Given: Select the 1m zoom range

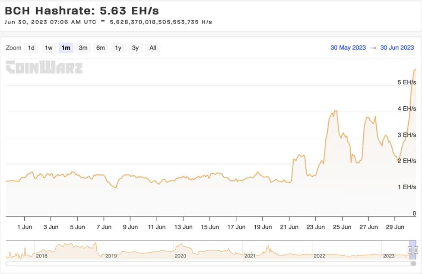Looking at the screenshot, I should [66, 48].
